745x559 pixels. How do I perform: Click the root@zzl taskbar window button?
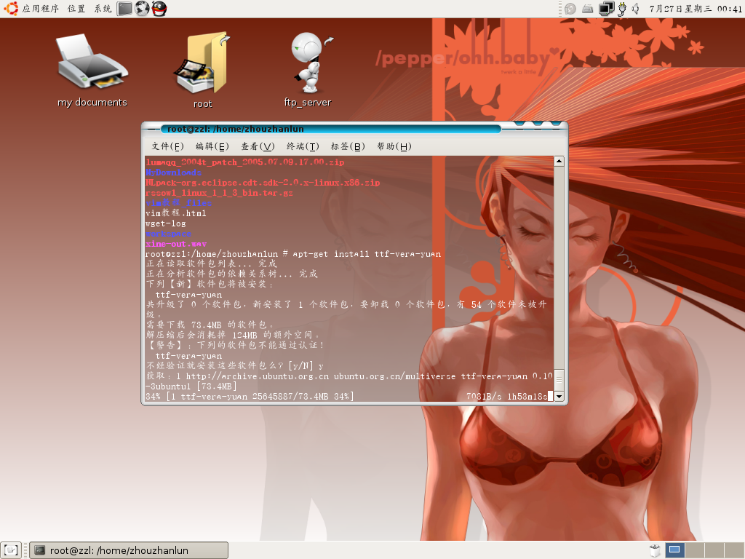128,550
